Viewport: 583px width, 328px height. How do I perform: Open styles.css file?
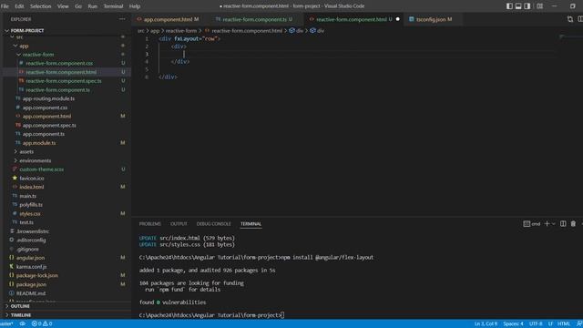30,214
